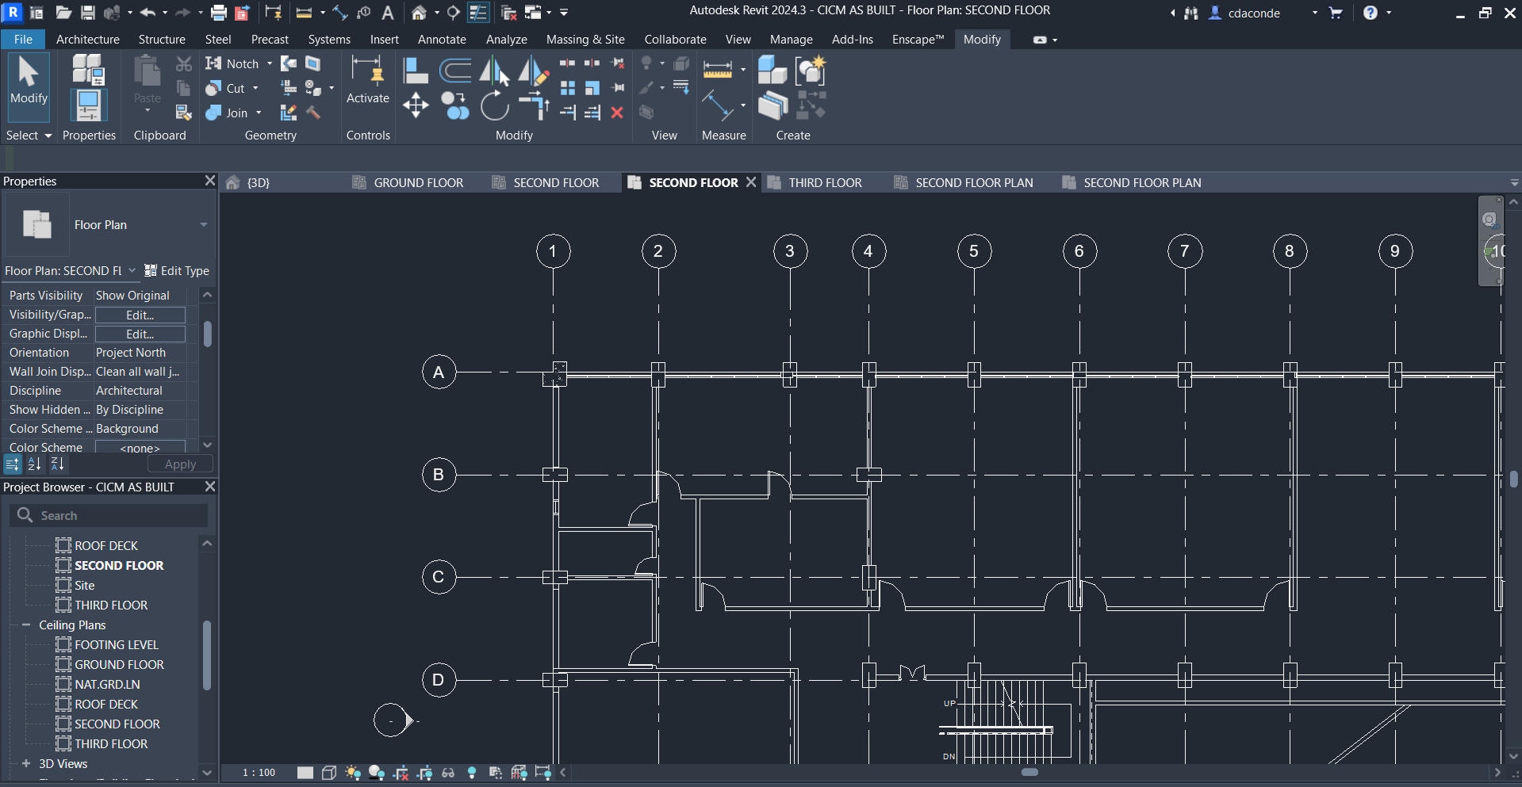The height and width of the screenshot is (787, 1522).
Task: Select the Rotate tool
Action: [495, 105]
